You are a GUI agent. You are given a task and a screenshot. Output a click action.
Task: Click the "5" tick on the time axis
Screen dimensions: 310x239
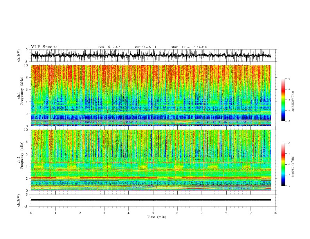click(x=153, y=213)
